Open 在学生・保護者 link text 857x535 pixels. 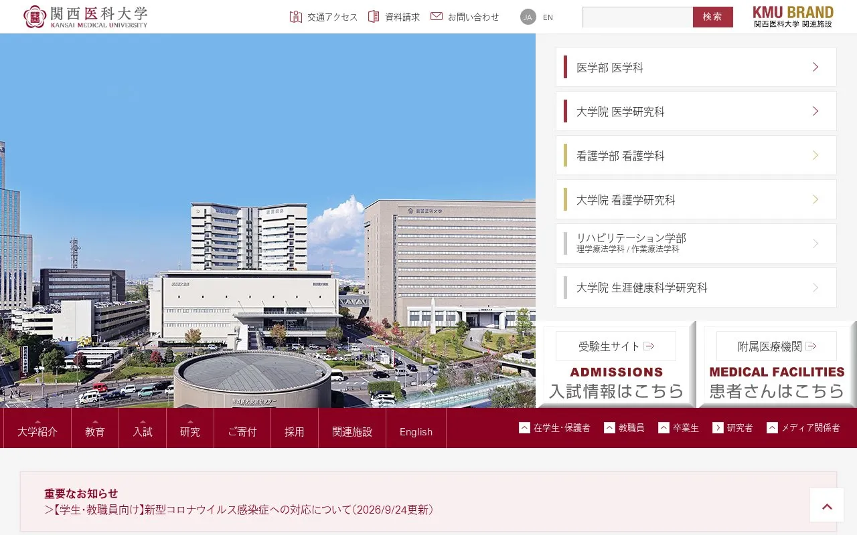(562, 428)
